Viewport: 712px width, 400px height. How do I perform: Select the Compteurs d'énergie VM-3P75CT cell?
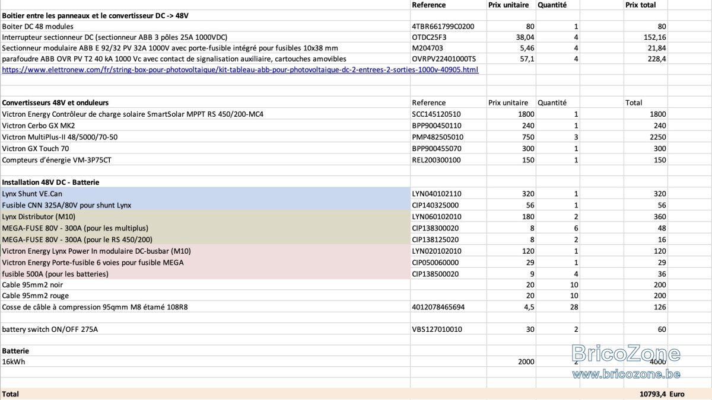coord(205,159)
